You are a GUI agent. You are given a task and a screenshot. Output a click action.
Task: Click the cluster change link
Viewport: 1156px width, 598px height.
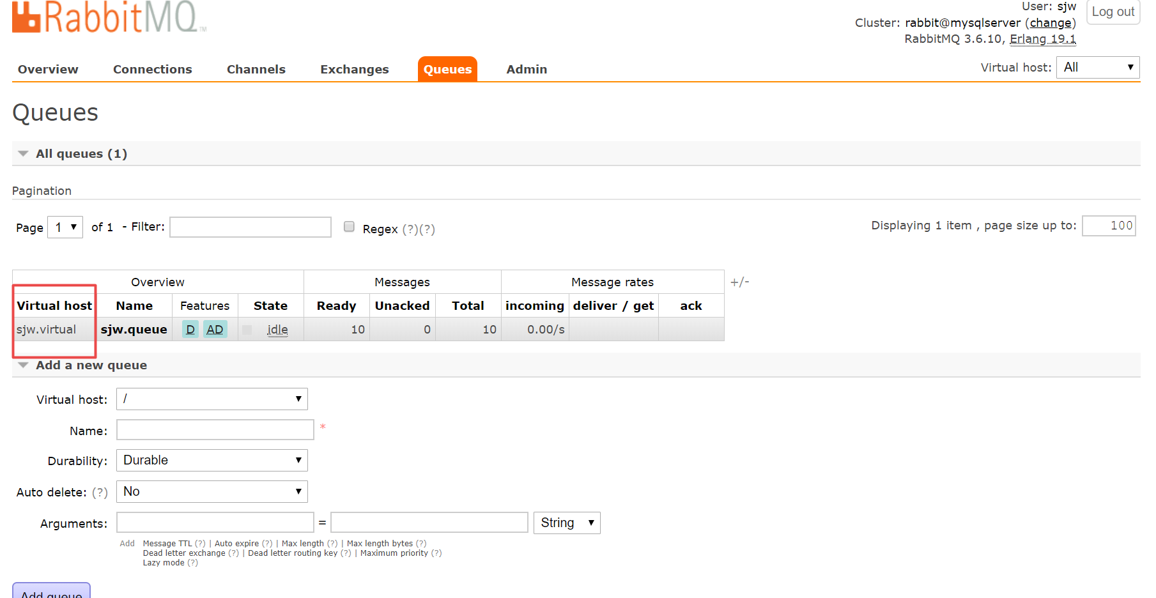(x=1051, y=23)
